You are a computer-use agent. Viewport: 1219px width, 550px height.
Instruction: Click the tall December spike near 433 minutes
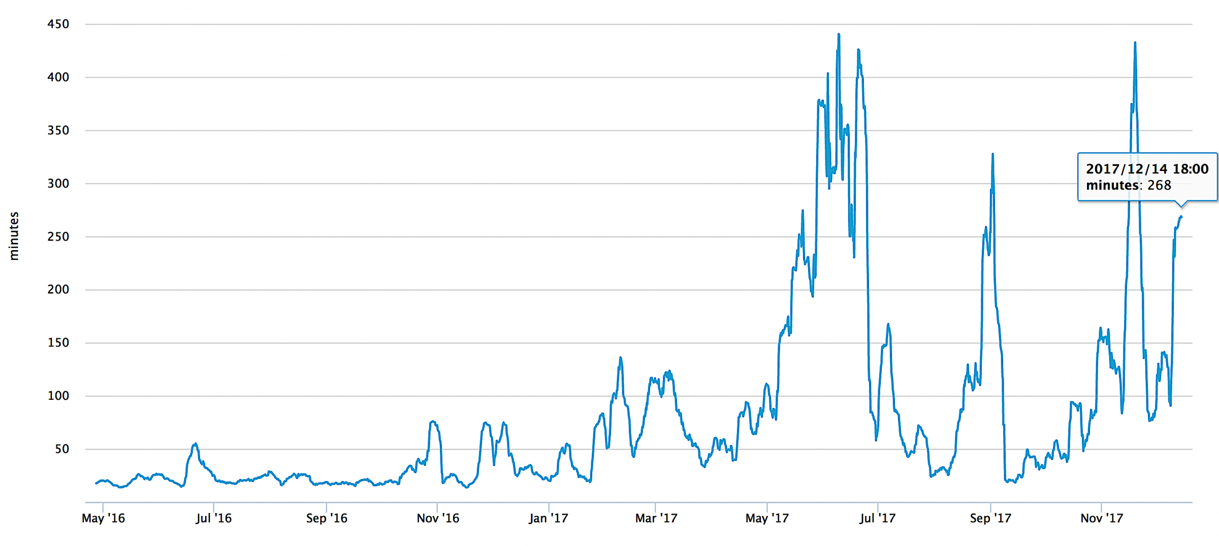click(x=1136, y=43)
